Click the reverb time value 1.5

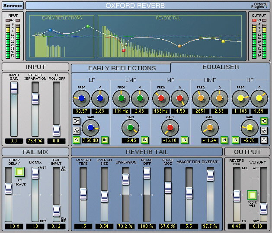pyautogui.click(x=83, y=226)
